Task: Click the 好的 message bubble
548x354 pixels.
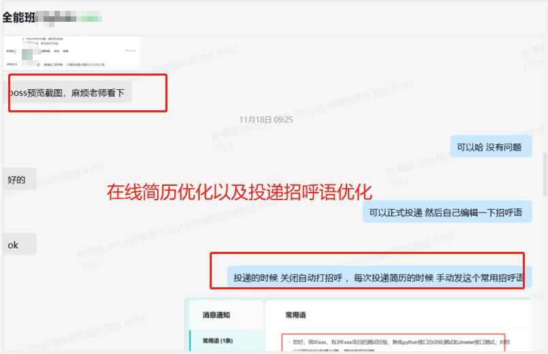Action: pos(17,180)
